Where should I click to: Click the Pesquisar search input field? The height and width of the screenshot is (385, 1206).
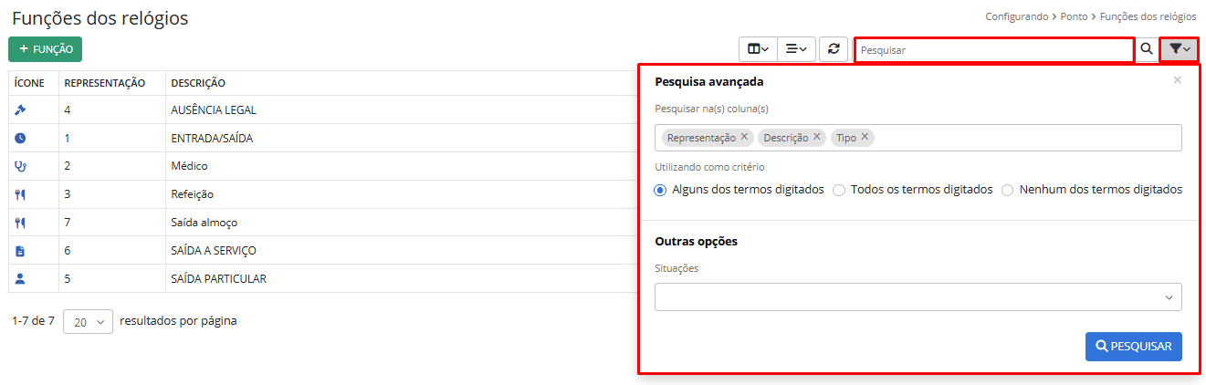pos(993,50)
